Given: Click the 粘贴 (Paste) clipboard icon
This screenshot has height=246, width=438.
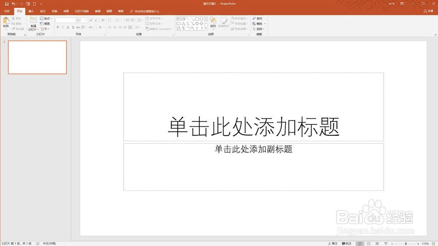Looking at the screenshot, I should 6,21.
